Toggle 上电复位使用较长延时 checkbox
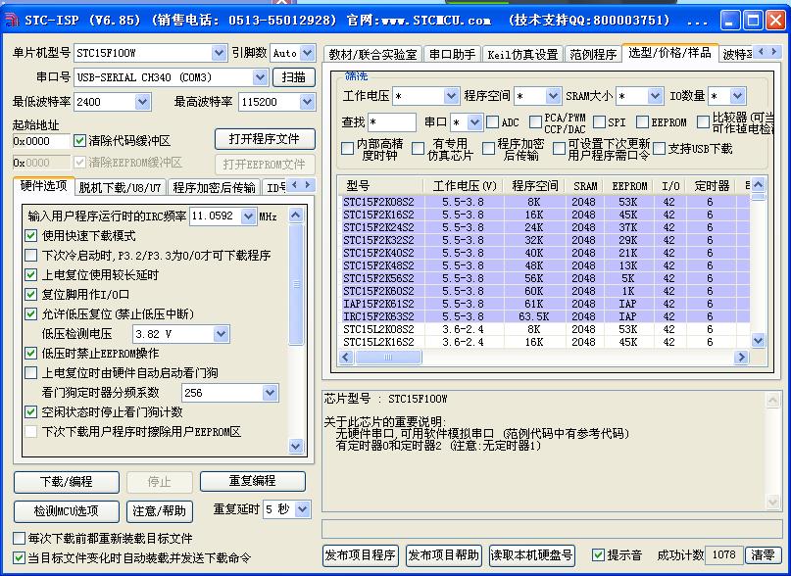The image size is (791, 576). [30, 275]
